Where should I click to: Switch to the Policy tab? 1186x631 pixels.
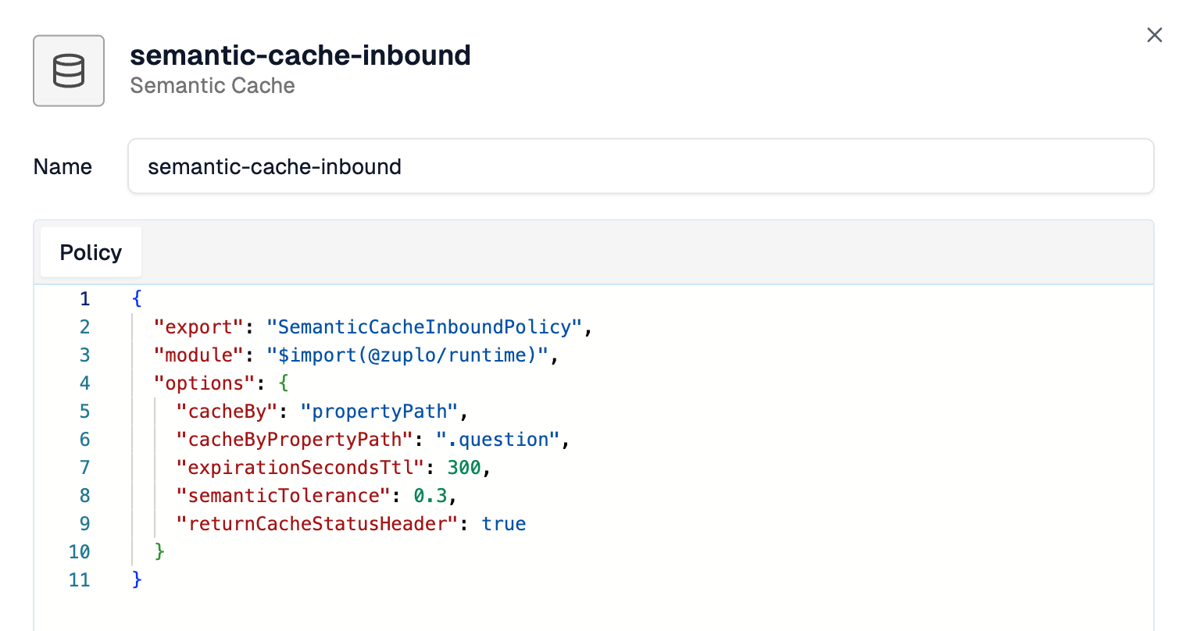click(90, 251)
